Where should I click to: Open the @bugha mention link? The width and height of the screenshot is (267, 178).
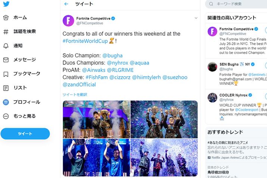(x=112, y=56)
